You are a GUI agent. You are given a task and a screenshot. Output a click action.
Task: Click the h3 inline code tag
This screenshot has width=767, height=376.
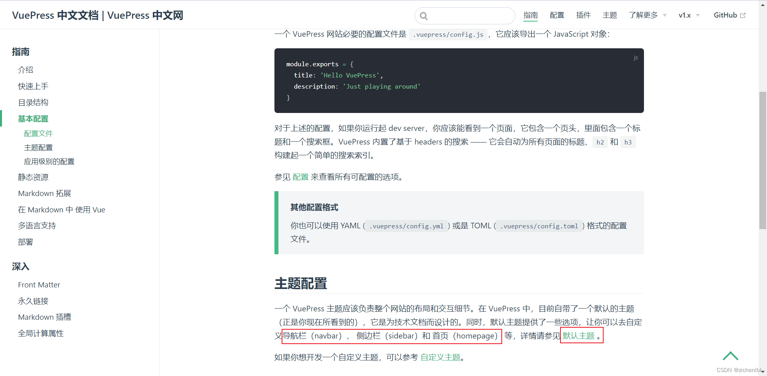tap(628, 142)
